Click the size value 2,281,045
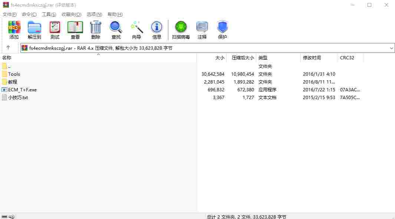The width and height of the screenshot is (395, 219). [214, 82]
